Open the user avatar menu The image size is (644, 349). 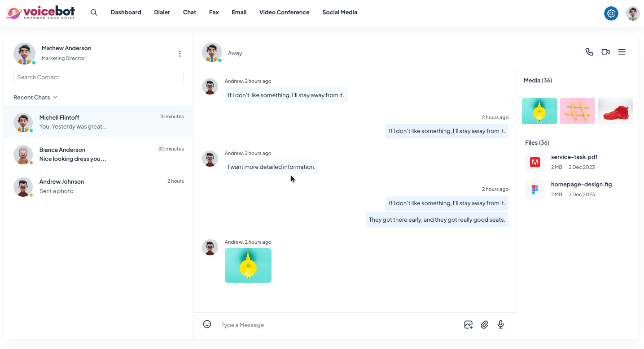click(633, 13)
